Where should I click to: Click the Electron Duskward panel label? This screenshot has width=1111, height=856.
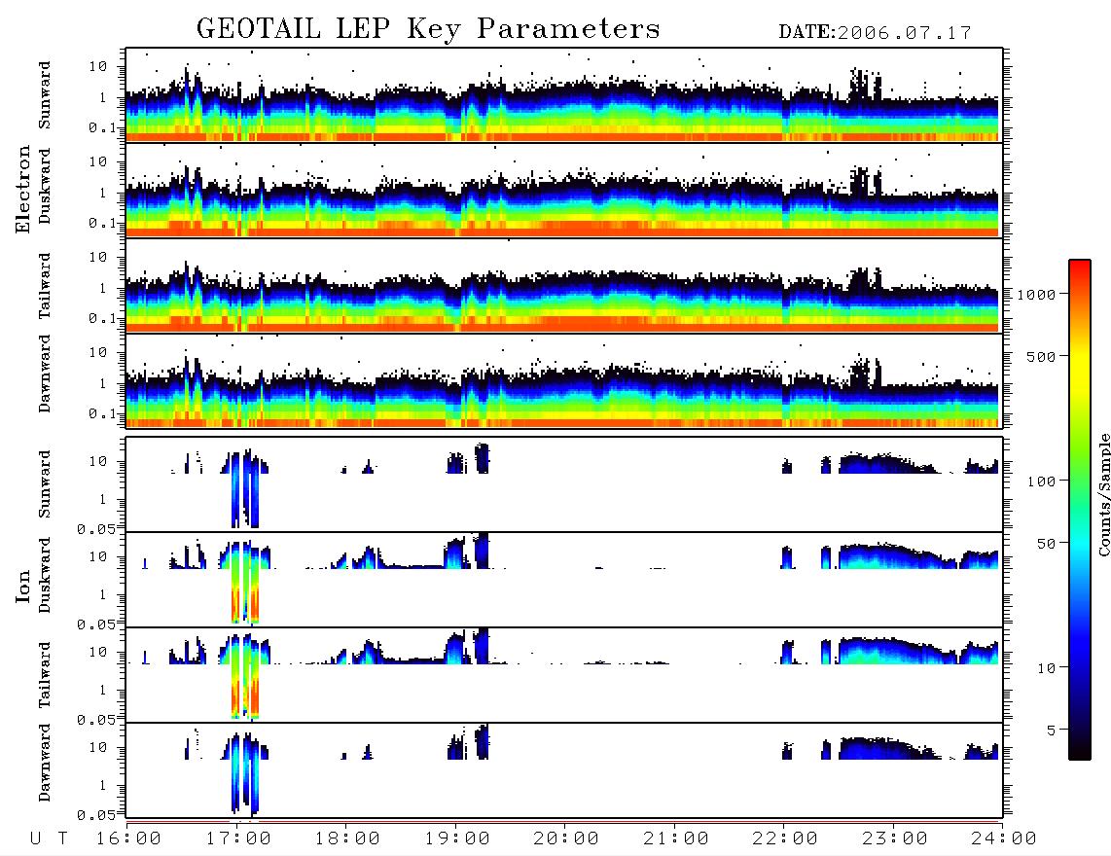(45, 186)
